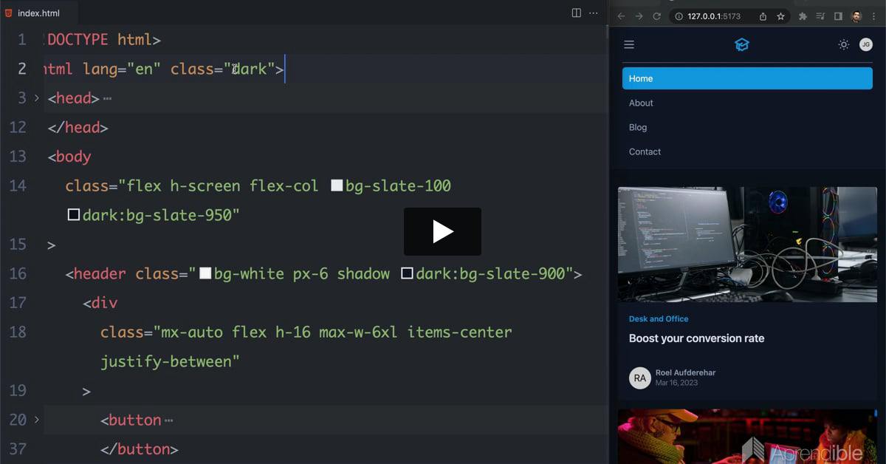886x464 pixels.
Task: Click the author name Roel Aufderehar
Action: (x=685, y=372)
